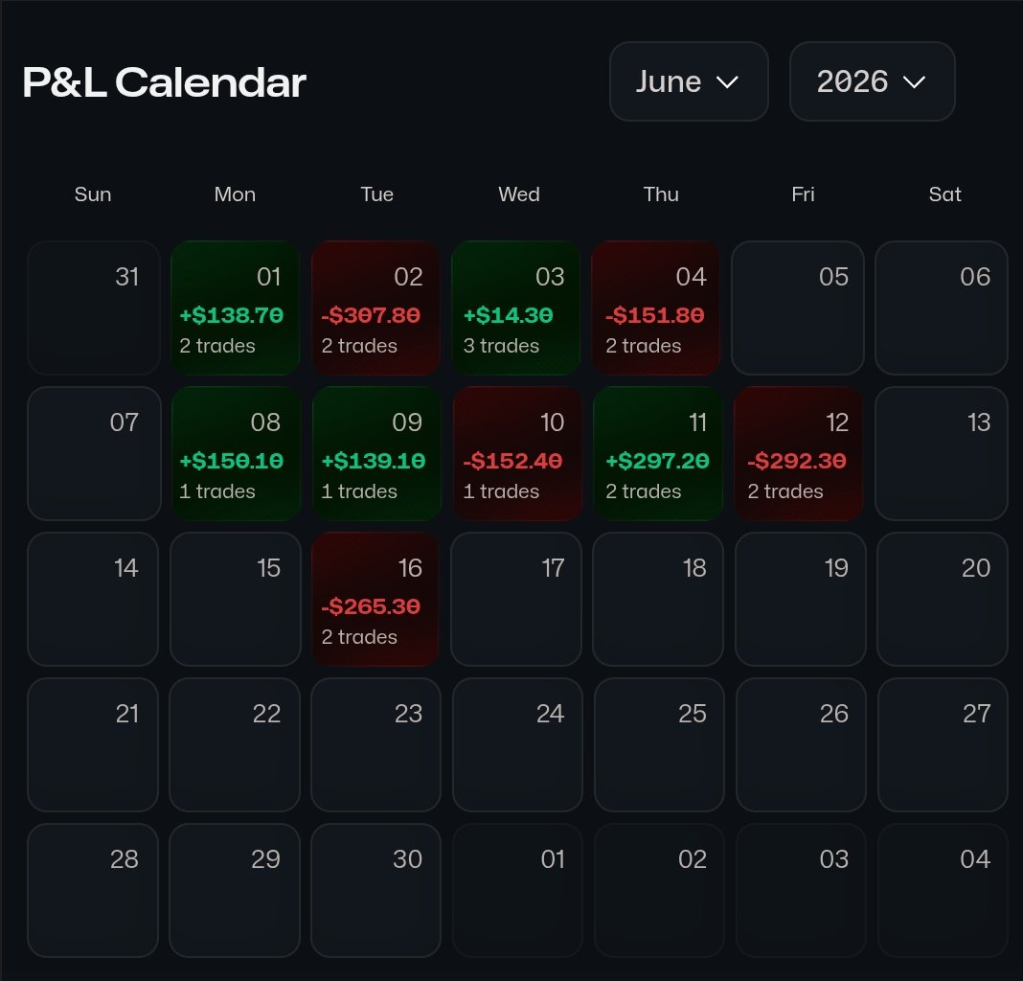The width and height of the screenshot is (1023, 981).
Task: Click the -$307.80 loss amount
Action: pyautogui.click(x=371, y=315)
